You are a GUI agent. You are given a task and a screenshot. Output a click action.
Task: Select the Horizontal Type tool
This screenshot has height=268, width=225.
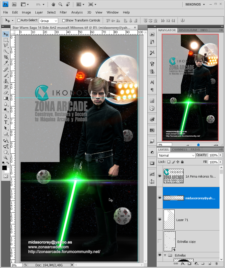[6, 122]
